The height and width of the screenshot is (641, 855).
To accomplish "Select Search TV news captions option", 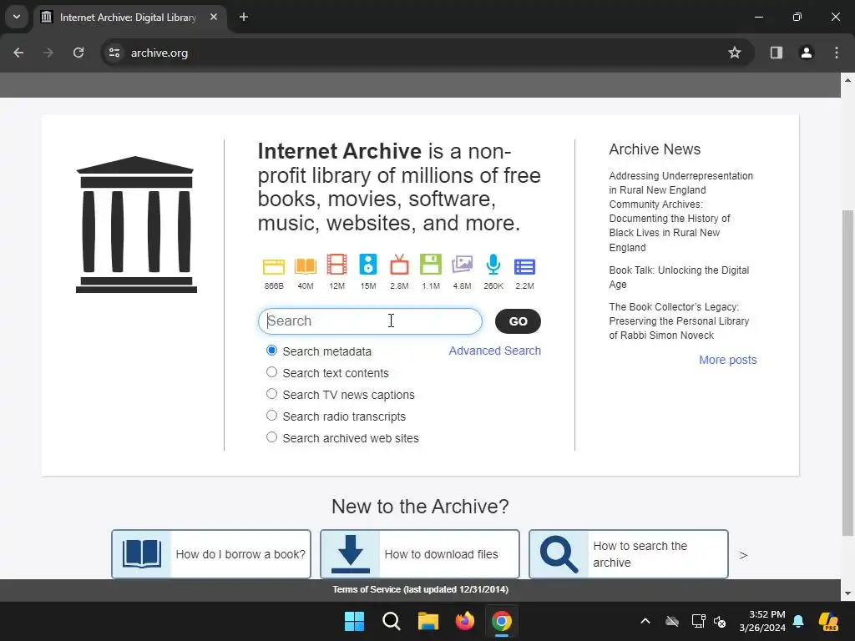I will (x=271, y=394).
